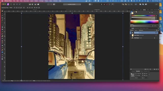
Task: Delete layer using Layers panel trash icon
Action: click(x=158, y=69)
